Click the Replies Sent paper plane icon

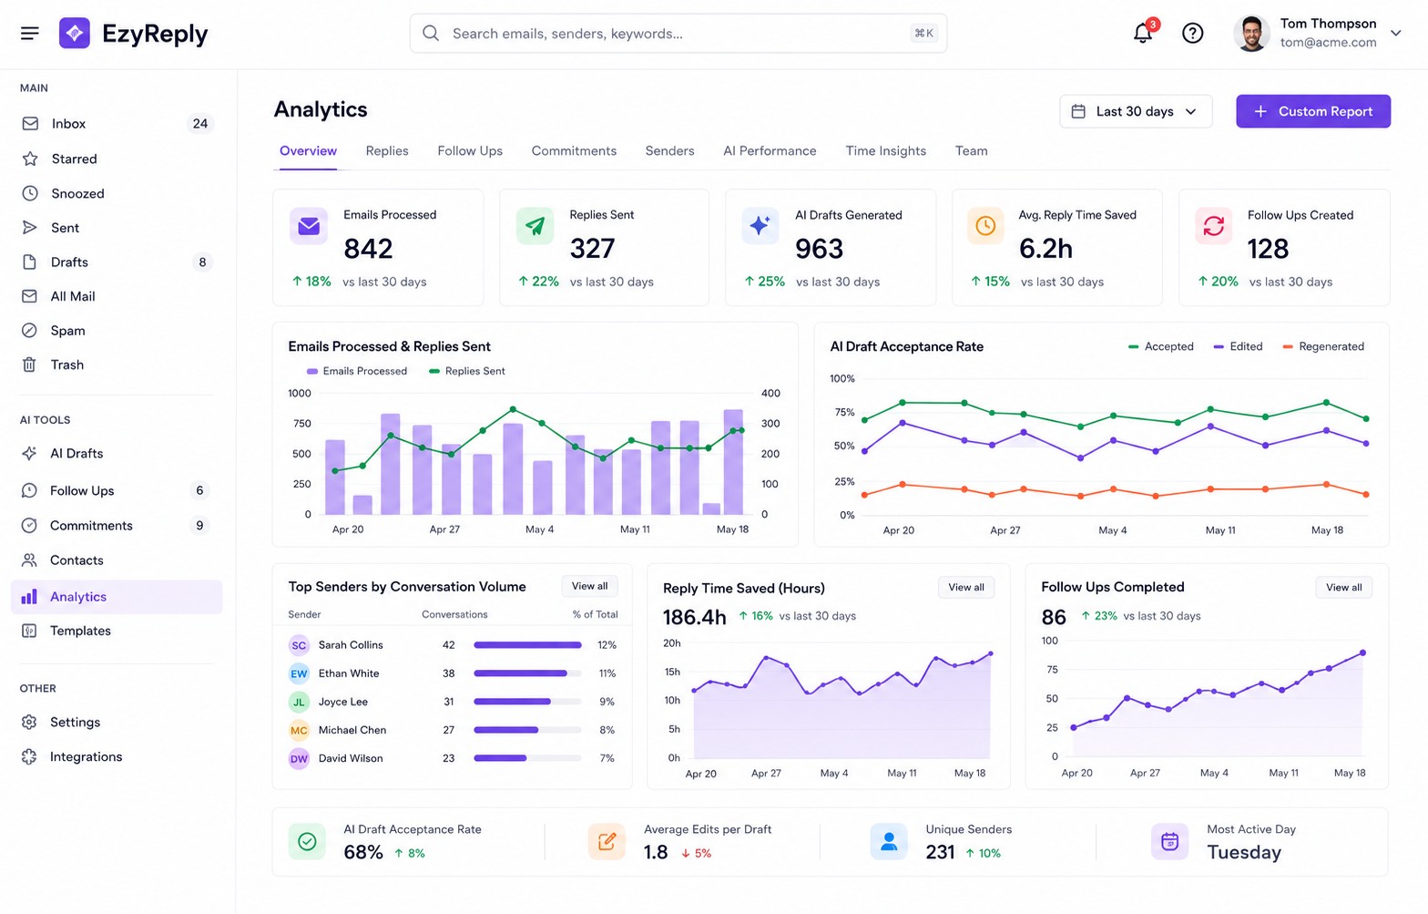pos(535,226)
